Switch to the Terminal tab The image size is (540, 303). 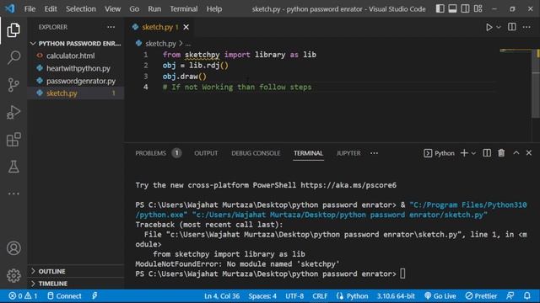[308, 153]
